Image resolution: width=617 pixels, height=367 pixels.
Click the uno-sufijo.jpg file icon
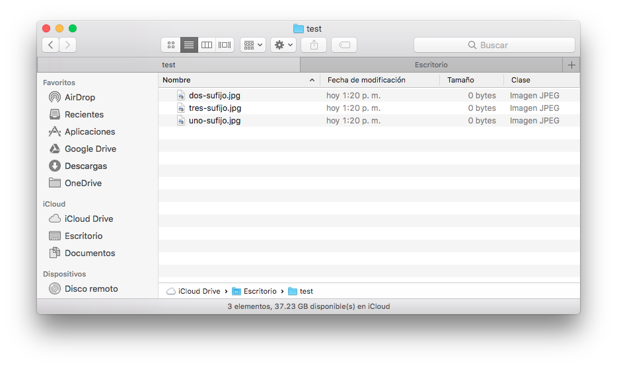pos(181,120)
